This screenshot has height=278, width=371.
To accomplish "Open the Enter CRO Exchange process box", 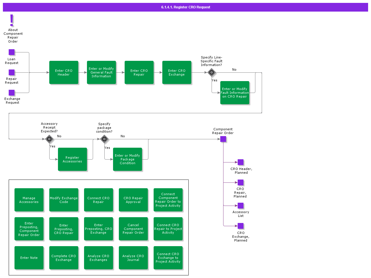I will [x=177, y=72].
